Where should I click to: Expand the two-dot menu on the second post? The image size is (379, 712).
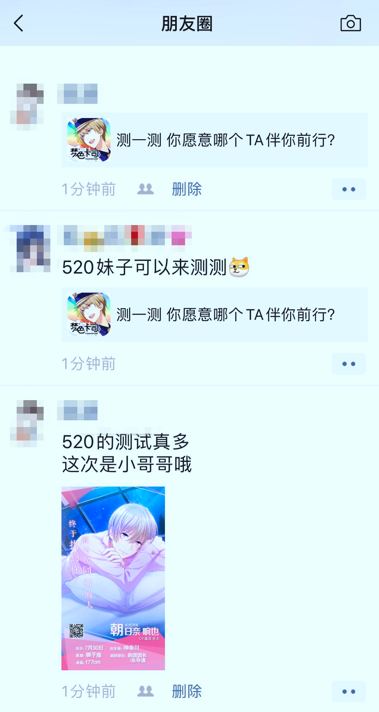[349, 364]
